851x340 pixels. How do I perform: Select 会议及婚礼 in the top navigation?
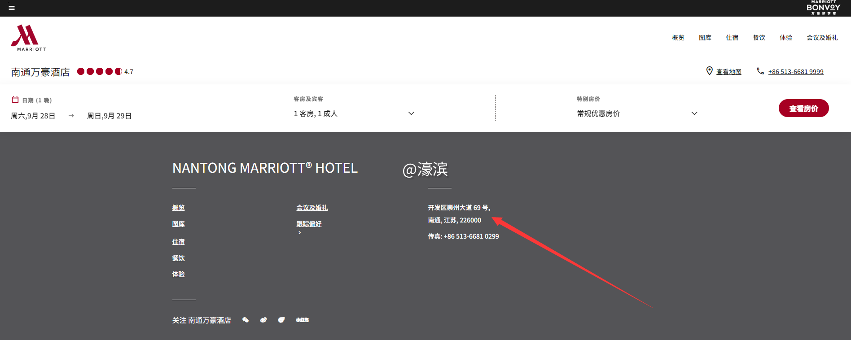[x=822, y=38]
